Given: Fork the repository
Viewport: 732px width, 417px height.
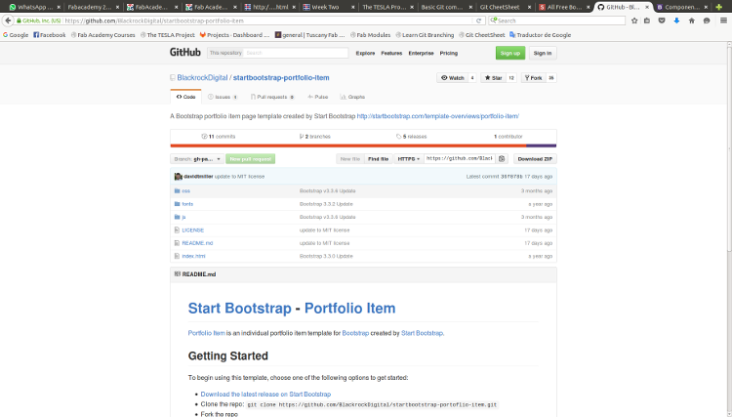Looking at the screenshot, I should tap(534, 77).
